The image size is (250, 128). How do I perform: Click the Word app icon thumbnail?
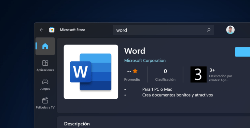[x=91, y=72]
